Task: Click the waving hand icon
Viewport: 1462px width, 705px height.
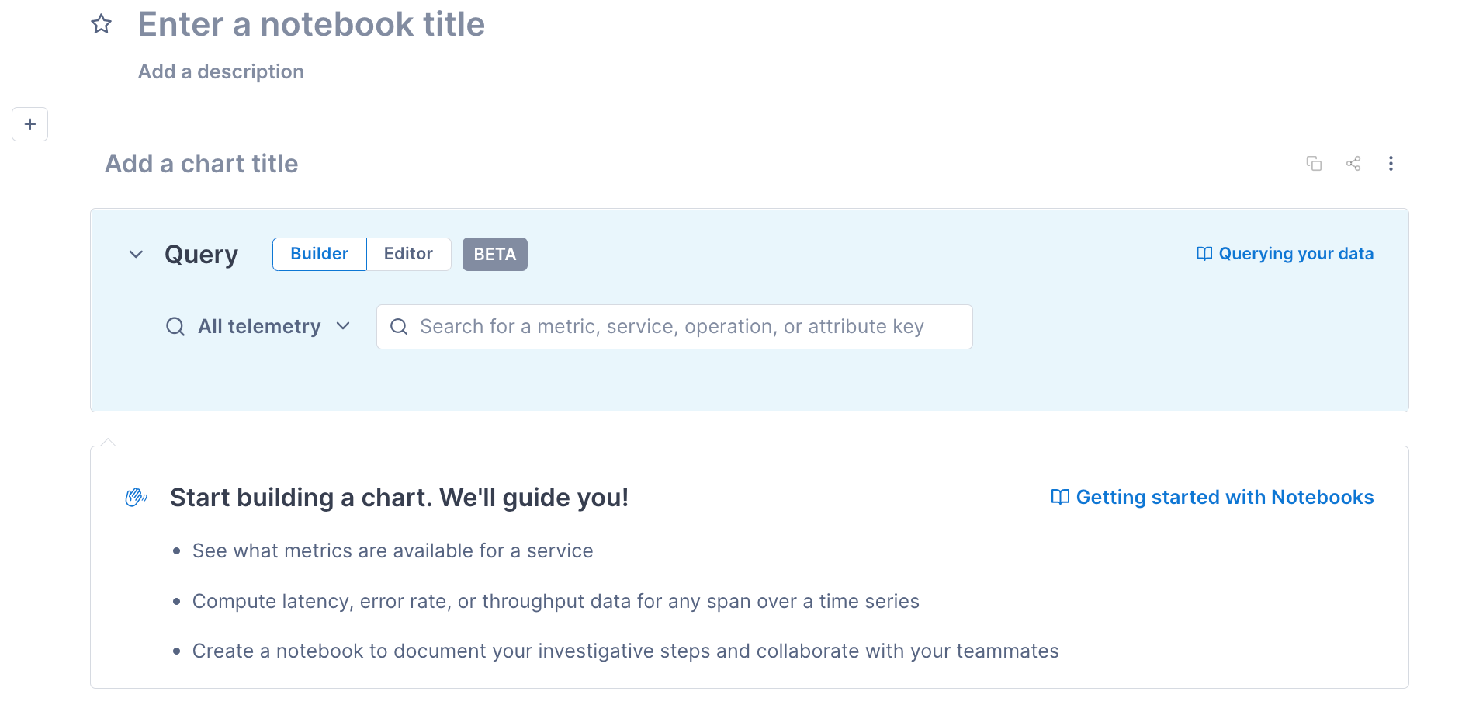Action: click(136, 497)
